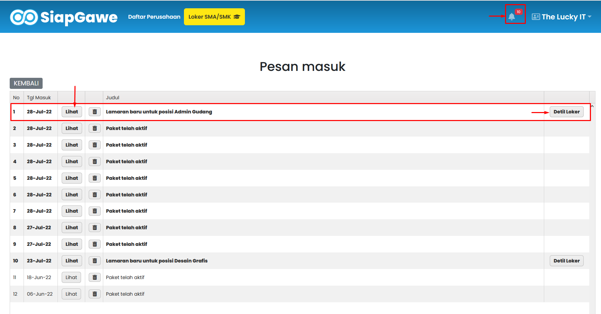Image resolution: width=601 pixels, height=314 pixels.
Task: Delete message row 1 with trash icon
Action: (x=95, y=112)
